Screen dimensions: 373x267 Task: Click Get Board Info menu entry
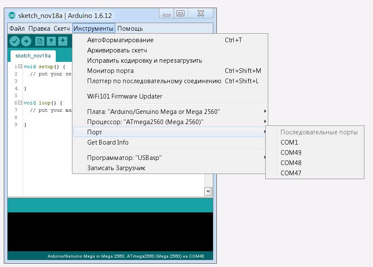point(108,142)
